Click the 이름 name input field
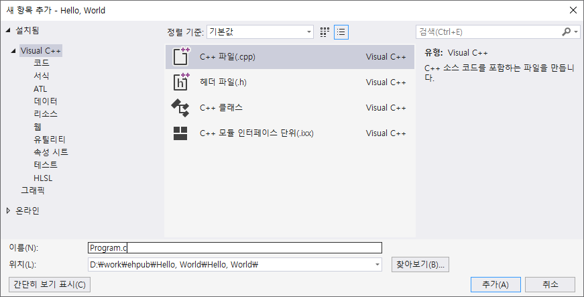This screenshot has width=584, height=297. click(x=235, y=247)
